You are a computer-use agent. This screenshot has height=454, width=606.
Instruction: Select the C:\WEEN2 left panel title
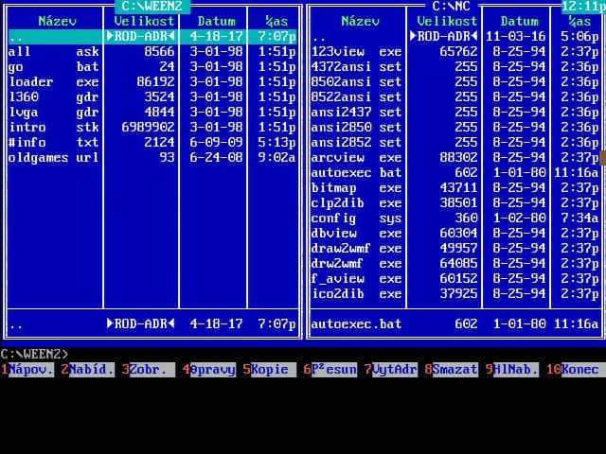pos(152,7)
